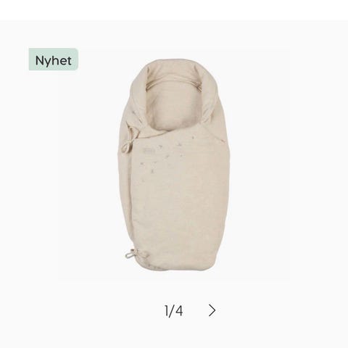
Task: Click the digit 4 in the counter
Action: [179, 311]
